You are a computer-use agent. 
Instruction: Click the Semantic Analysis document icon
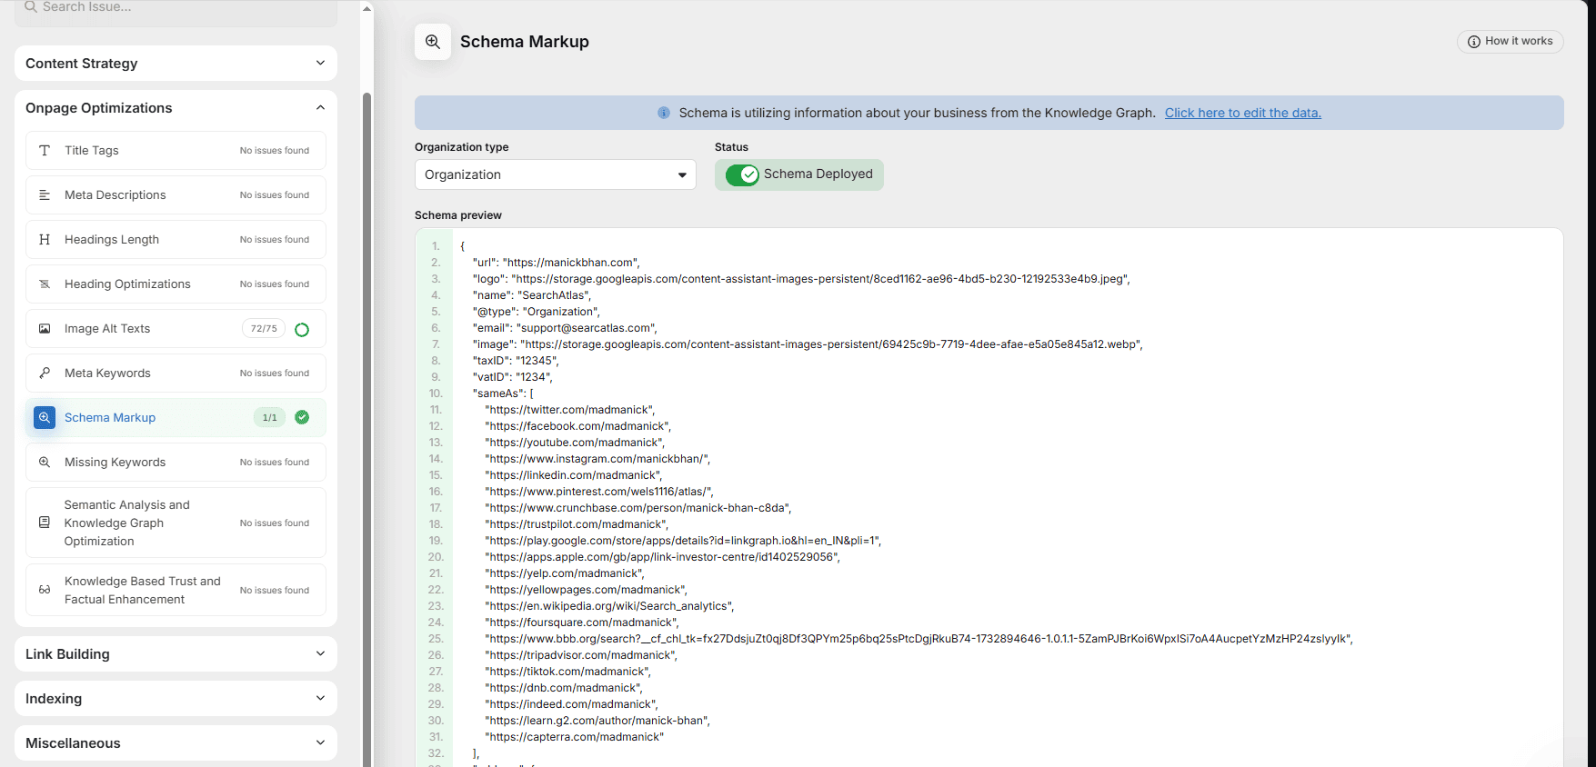[45, 523]
